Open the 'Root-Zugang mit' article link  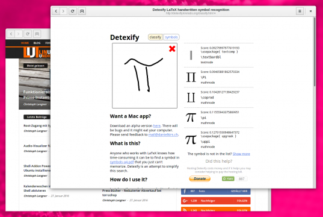(x=37, y=125)
